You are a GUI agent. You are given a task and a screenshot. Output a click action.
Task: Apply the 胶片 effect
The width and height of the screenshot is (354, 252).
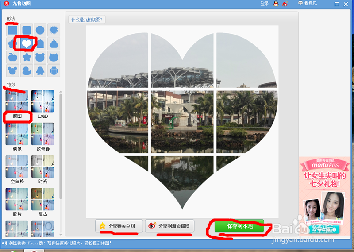(x=17, y=202)
